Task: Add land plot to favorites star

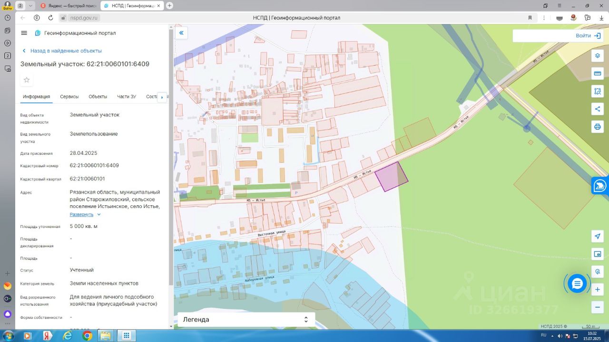Action: tap(27, 80)
